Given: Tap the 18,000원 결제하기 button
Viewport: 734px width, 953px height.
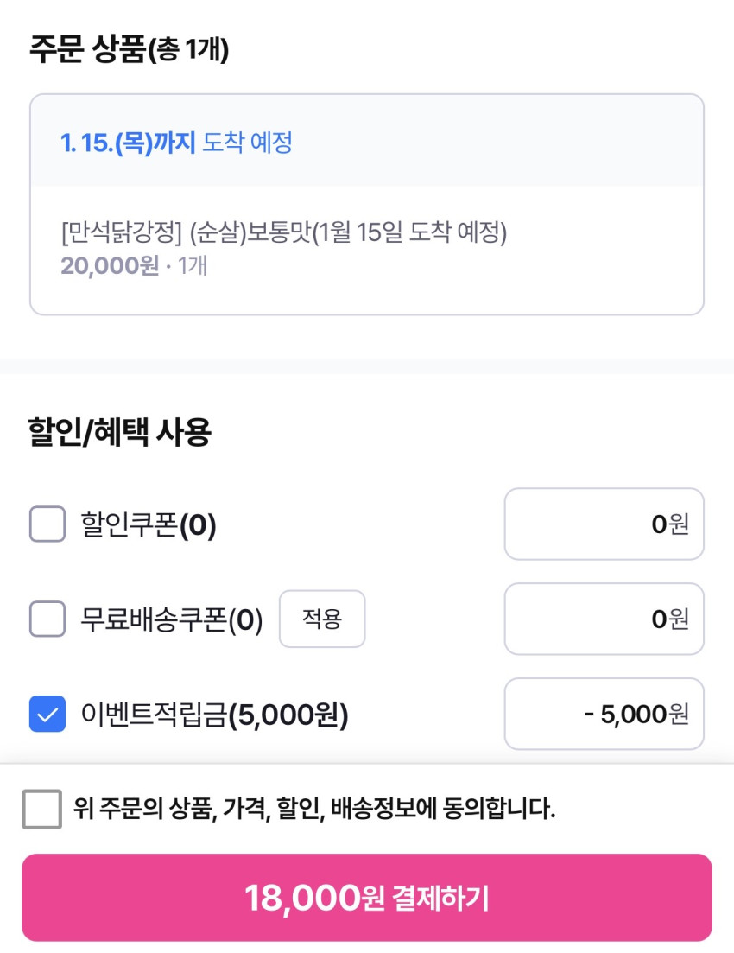Looking at the screenshot, I should click(x=367, y=898).
